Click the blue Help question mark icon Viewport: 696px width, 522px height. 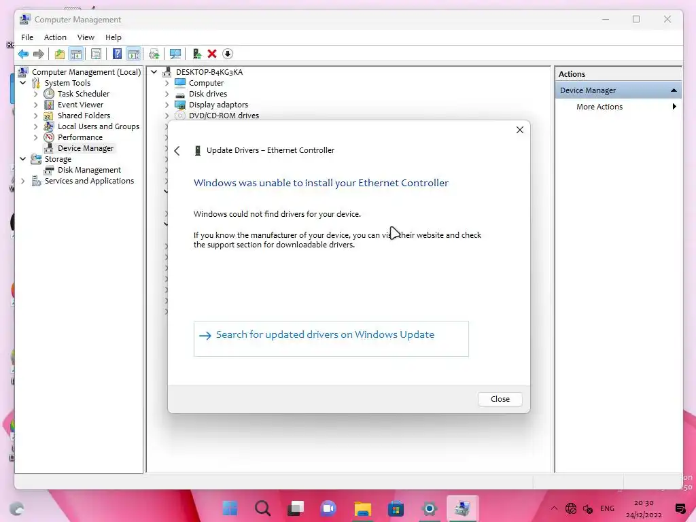click(x=117, y=54)
